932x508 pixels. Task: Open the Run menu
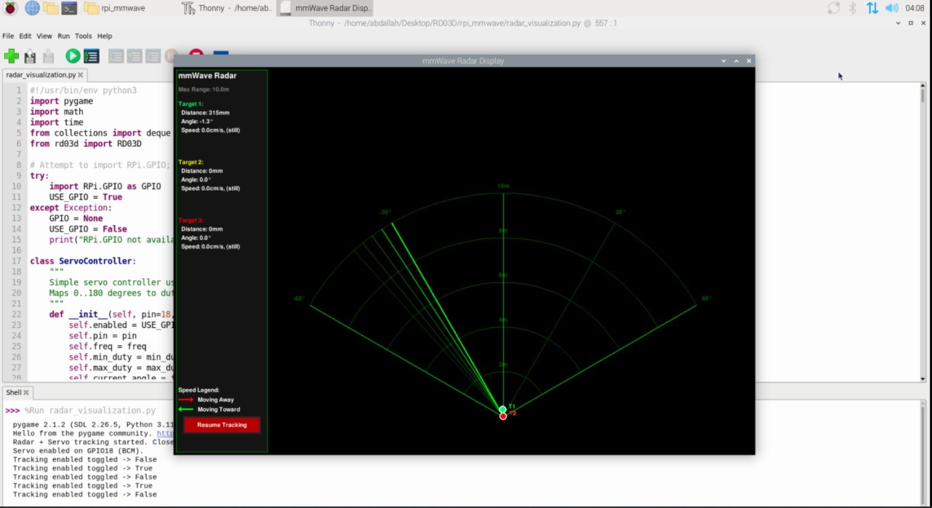[x=63, y=36]
